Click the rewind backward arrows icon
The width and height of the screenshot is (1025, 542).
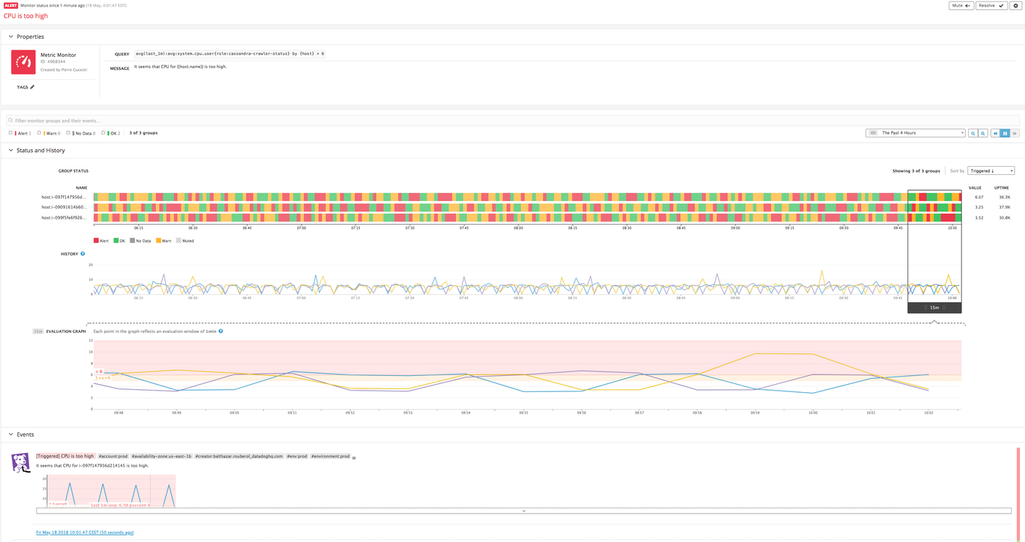tap(996, 133)
